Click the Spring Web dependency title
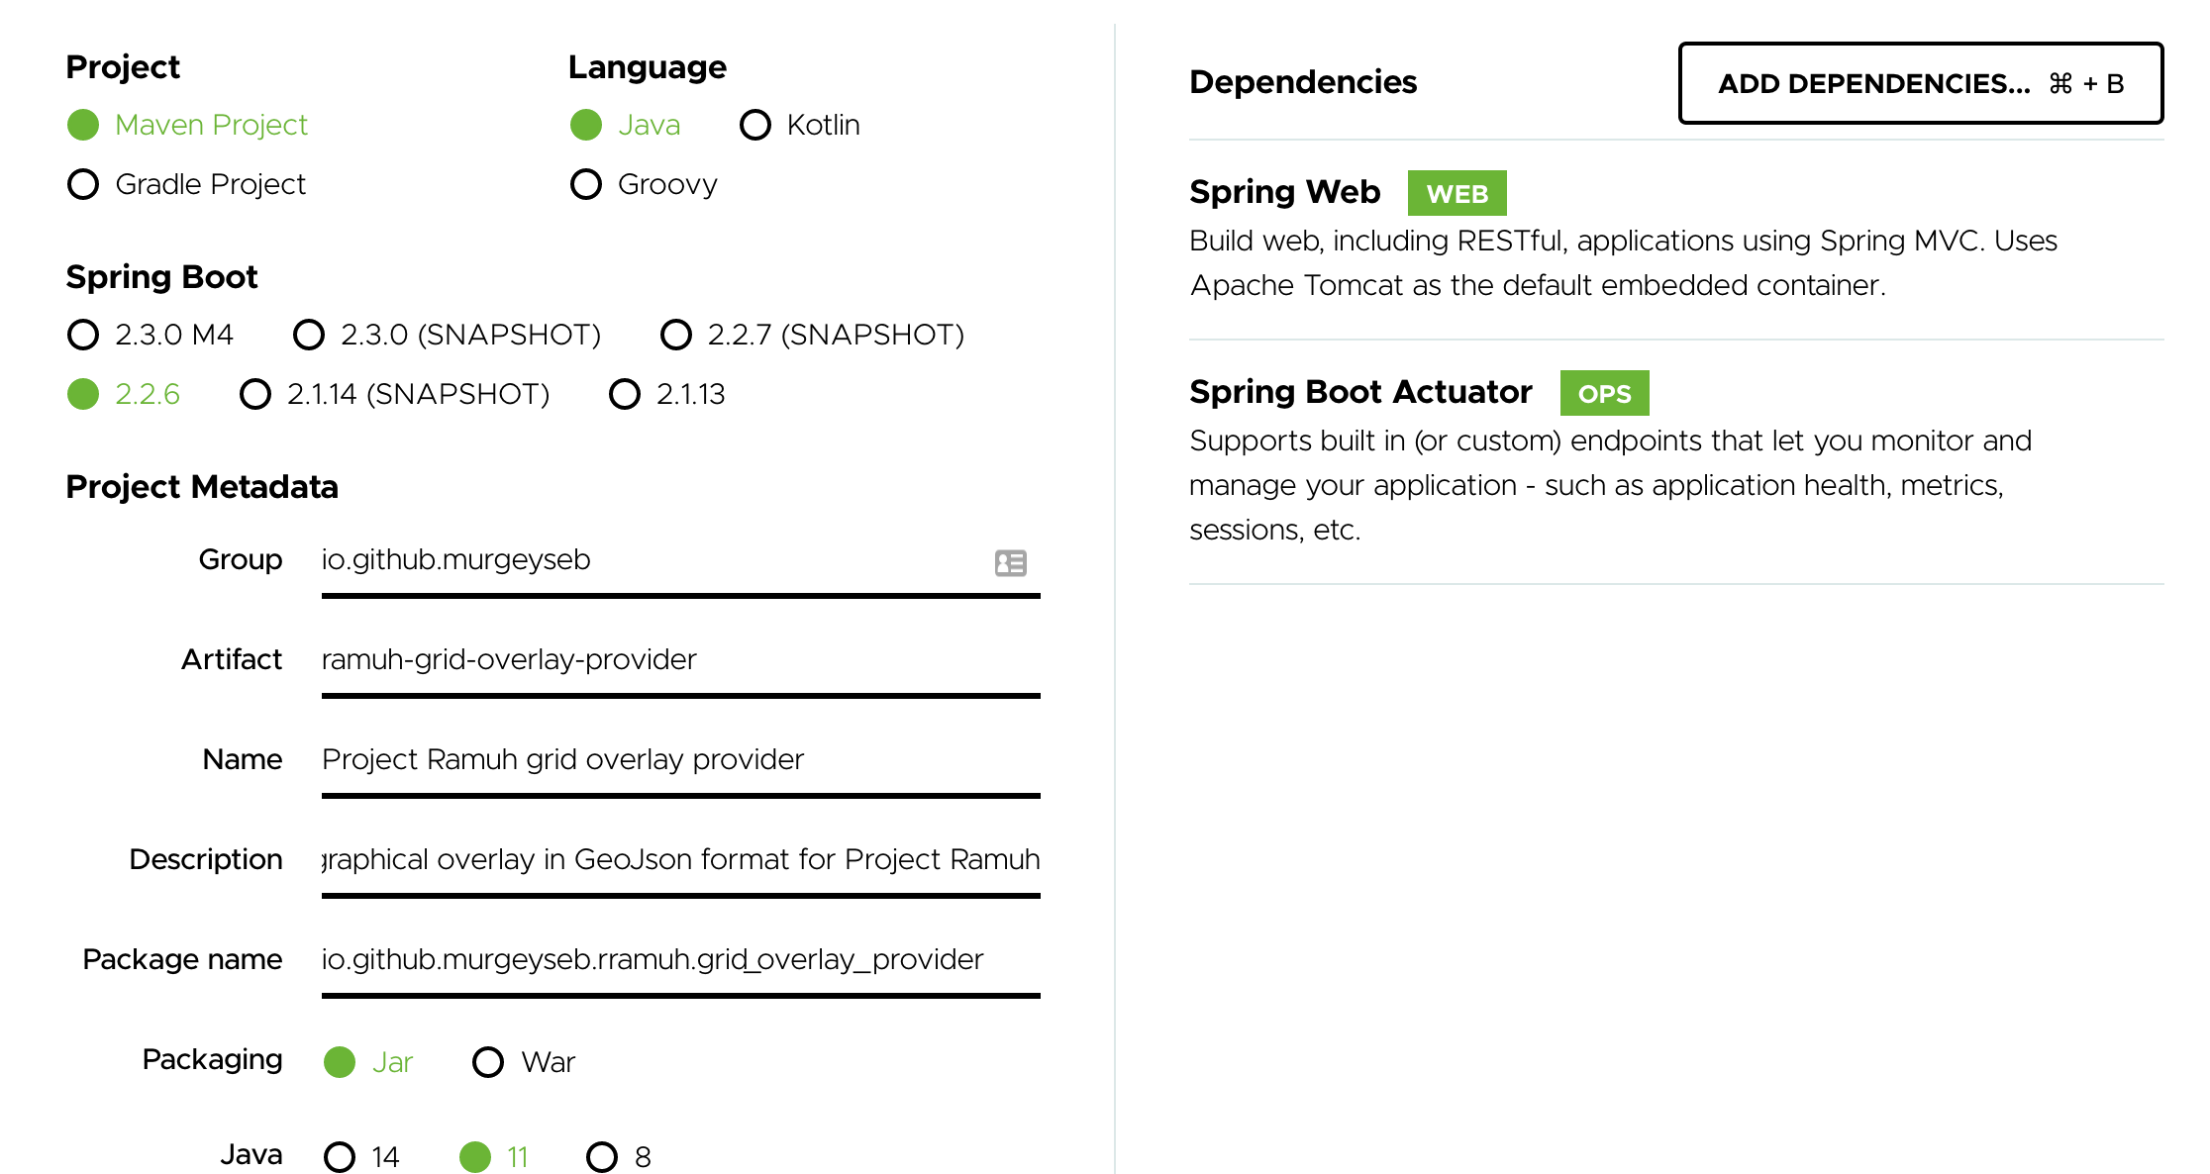Image resolution: width=2210 pixels, height=1174 pixels. [1284, 192]
